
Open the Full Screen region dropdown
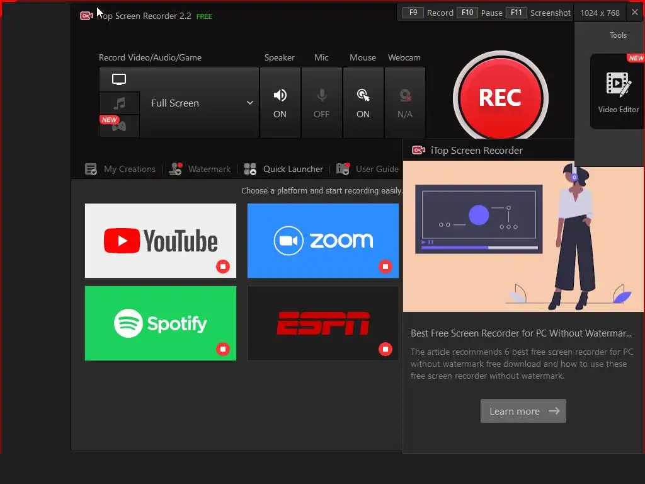200,103
